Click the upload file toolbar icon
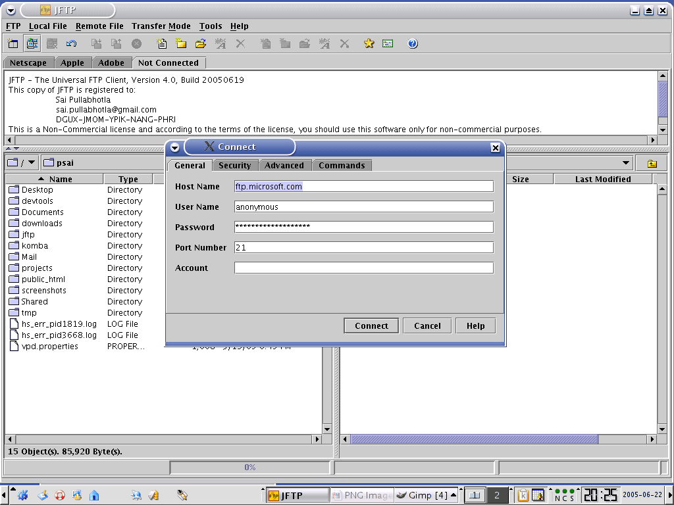 [x=116, y=43]
